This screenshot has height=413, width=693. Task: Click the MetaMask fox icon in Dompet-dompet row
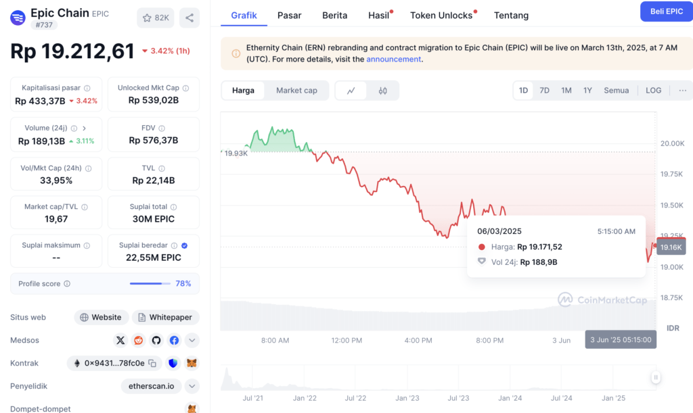(x=192, y=408)
